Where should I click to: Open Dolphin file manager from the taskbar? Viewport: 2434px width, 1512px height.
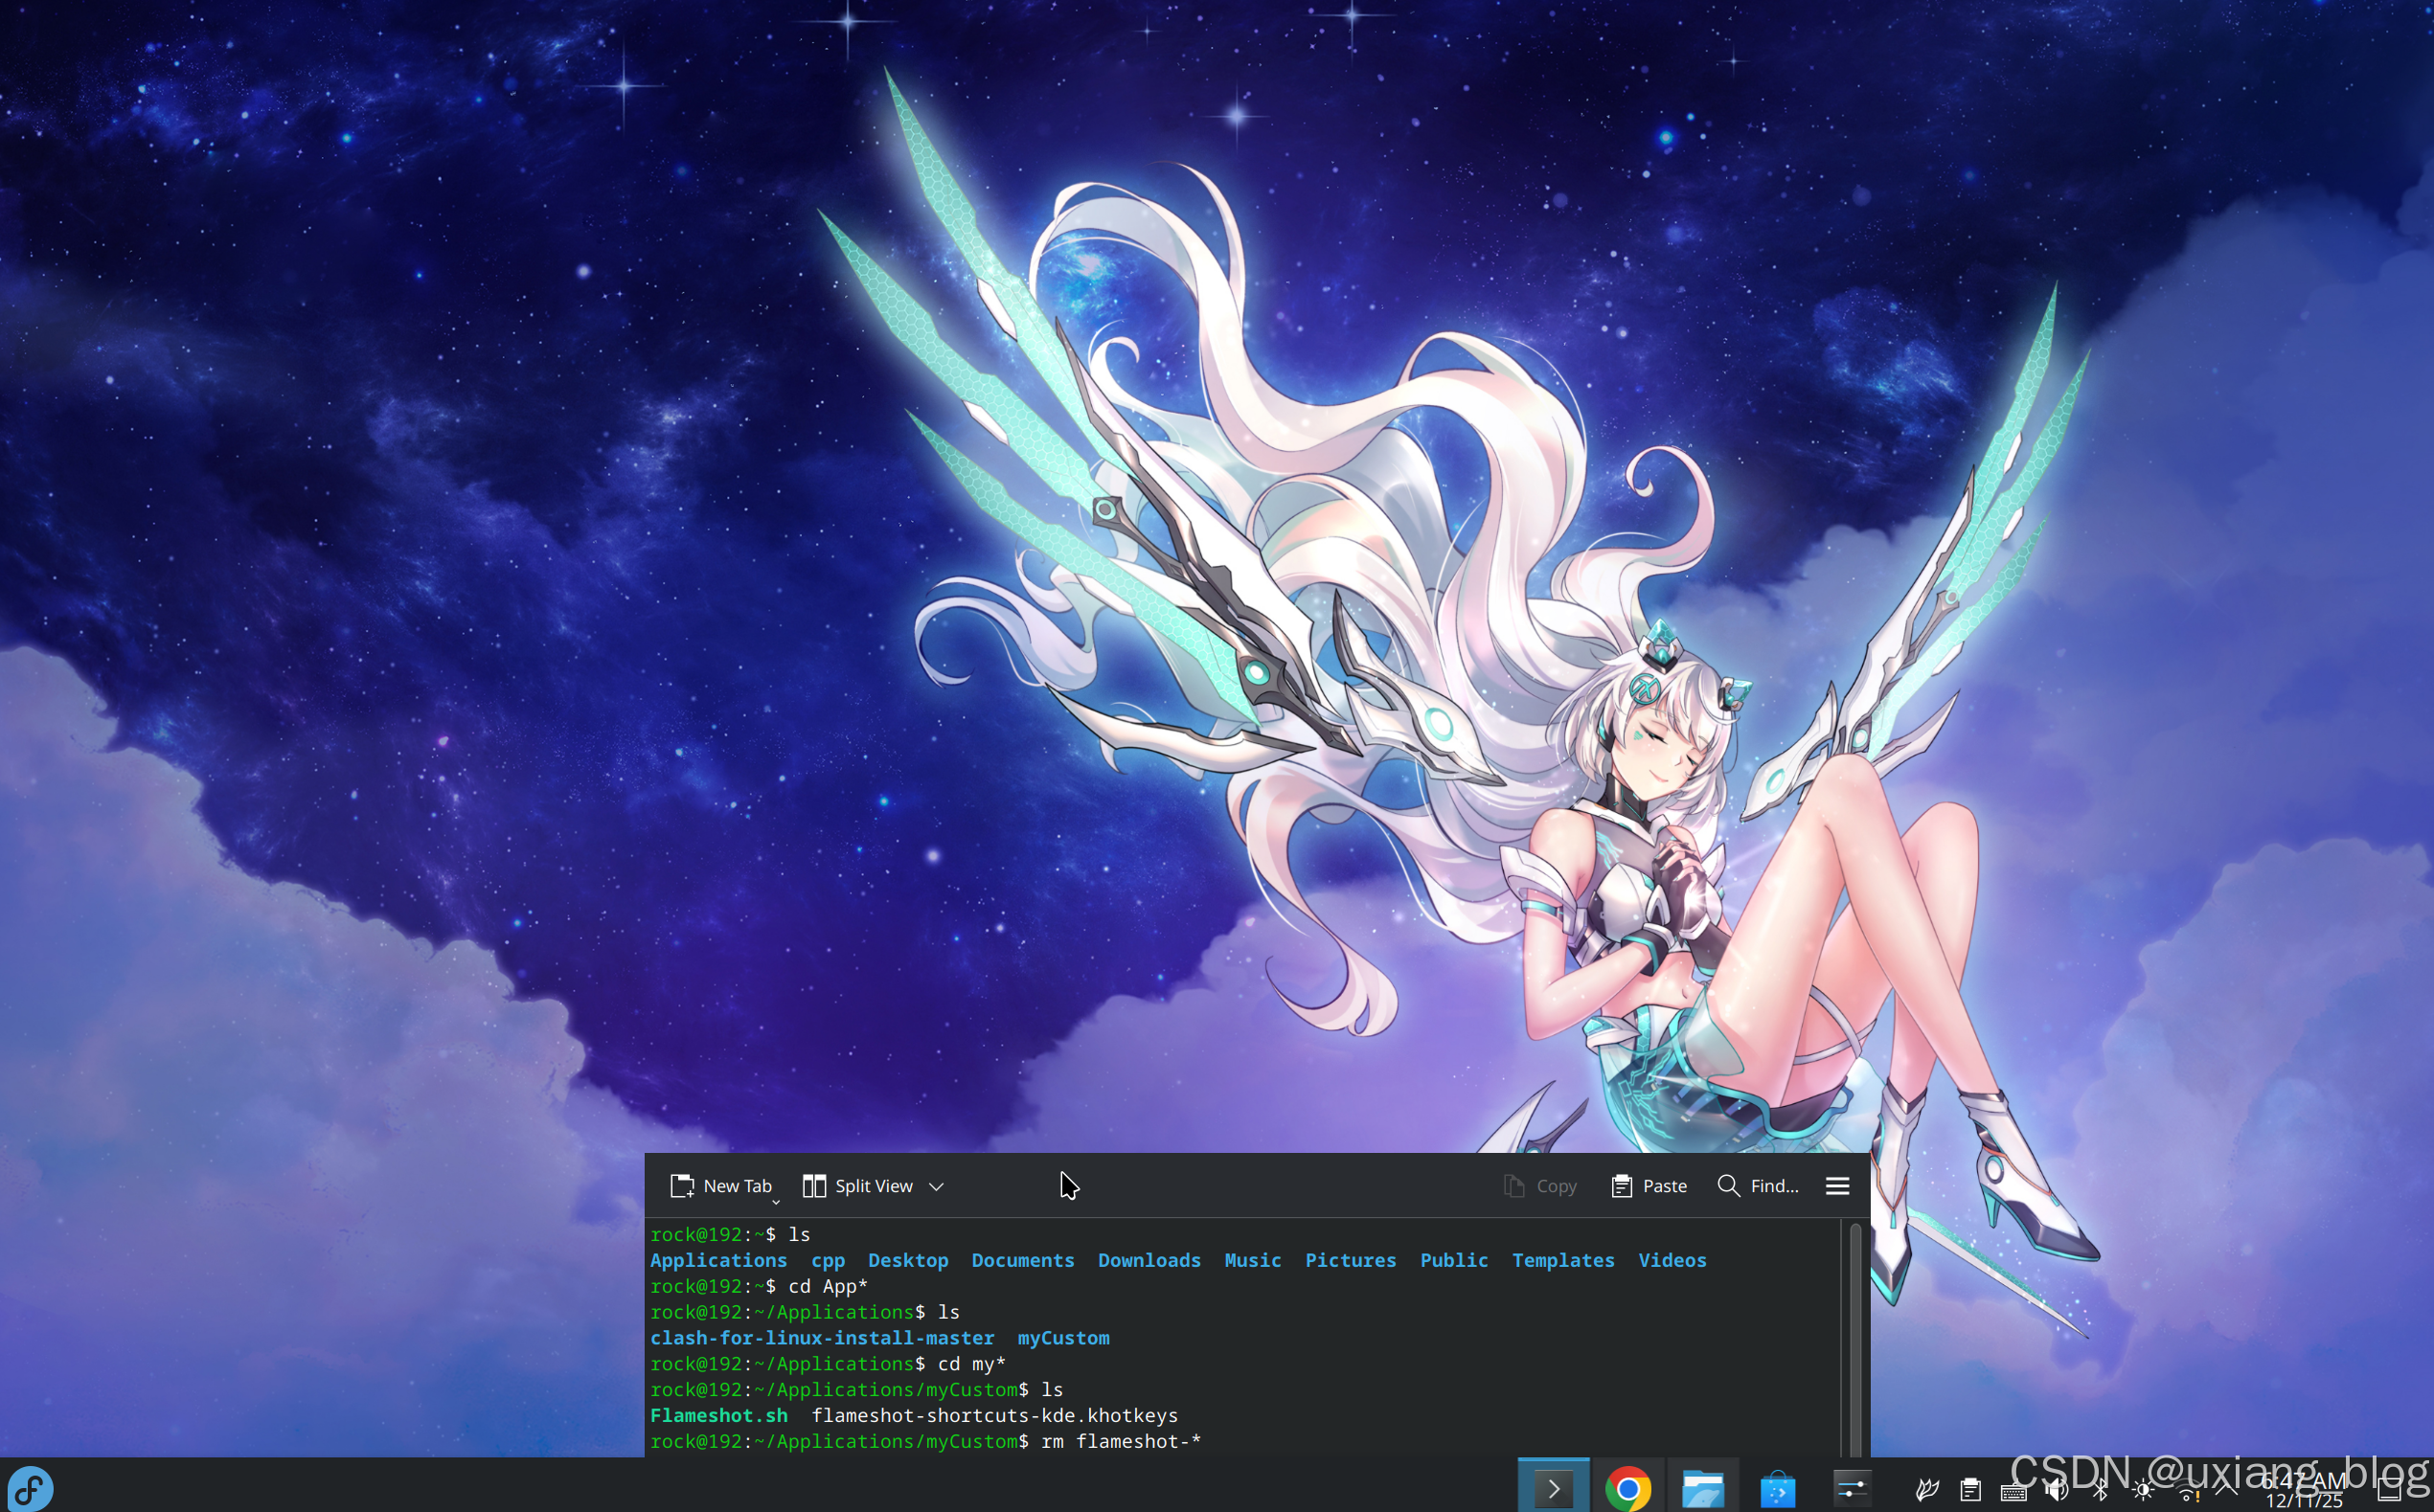pos(1702,1489)
